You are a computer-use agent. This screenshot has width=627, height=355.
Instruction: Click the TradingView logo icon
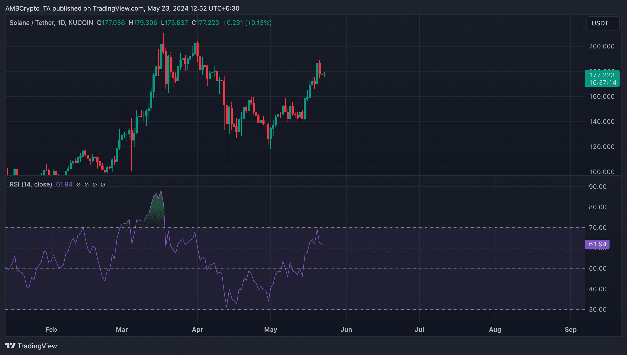pyautogui.click(x=10, y=345)
